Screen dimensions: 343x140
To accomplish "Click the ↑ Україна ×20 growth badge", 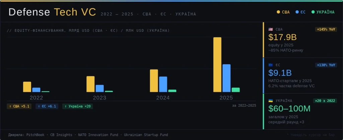I will pyautogui.click(x=77, y=106).
